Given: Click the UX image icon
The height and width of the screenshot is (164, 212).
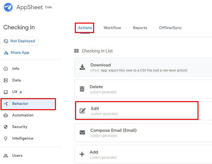Looking at the screenshot, I should pyautogui.click(x=6, y=92).
